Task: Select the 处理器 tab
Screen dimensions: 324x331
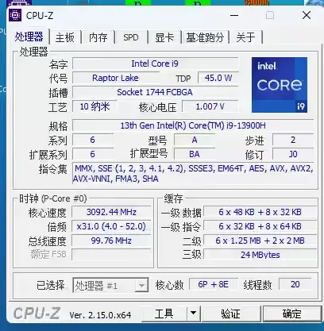Action: pos(29,37)
